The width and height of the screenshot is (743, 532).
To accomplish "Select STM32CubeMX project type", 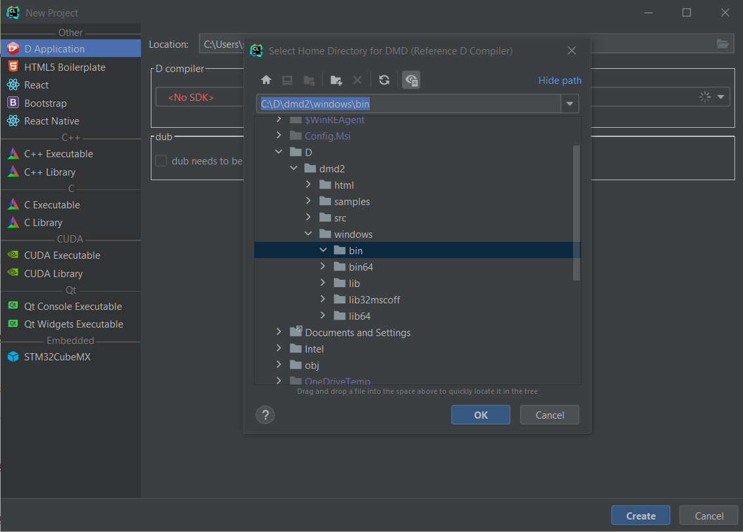I will coord(71,357).
